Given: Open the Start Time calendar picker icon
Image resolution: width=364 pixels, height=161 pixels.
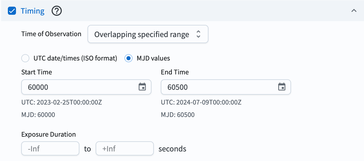Looking at the screenshot, I should tap(142, 87).
